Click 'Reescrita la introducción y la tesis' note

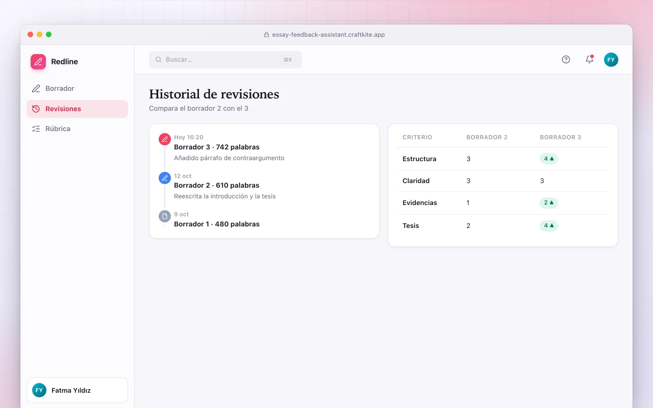click(225, 196)
